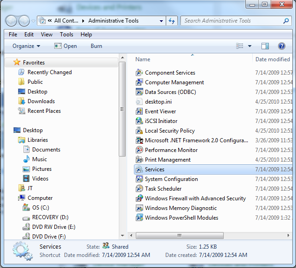Click the horizontal scroll left arrow

131,235
